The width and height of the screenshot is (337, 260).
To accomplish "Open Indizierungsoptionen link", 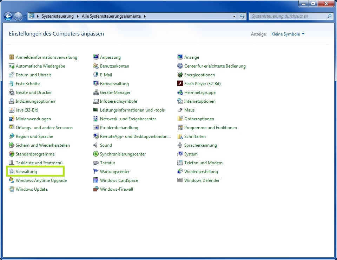I will (x=35, y=101).
